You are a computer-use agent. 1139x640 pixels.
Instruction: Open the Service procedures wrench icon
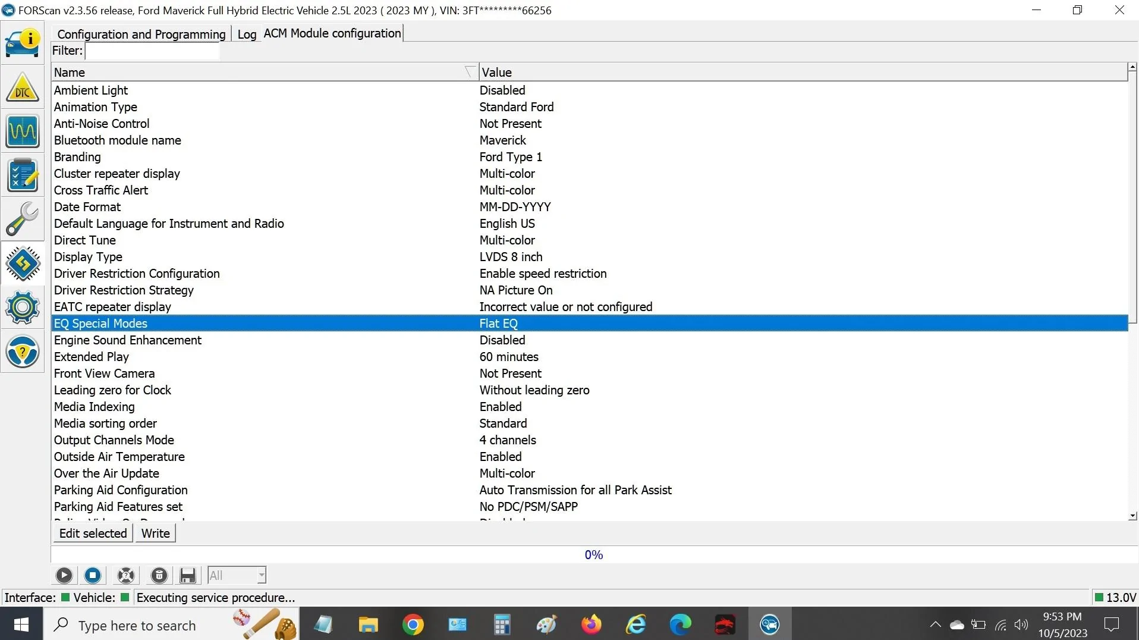coord(23,219)
